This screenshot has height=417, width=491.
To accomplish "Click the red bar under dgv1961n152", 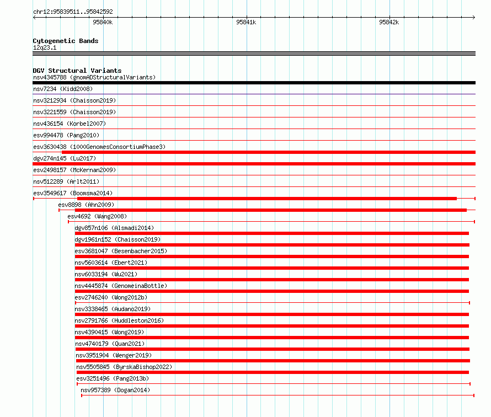I will pyautogui.click(x=272, y=245).
